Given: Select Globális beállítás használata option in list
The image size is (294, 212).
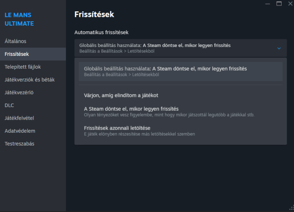Looking at the screenshot, I should (x=180, y=71).
